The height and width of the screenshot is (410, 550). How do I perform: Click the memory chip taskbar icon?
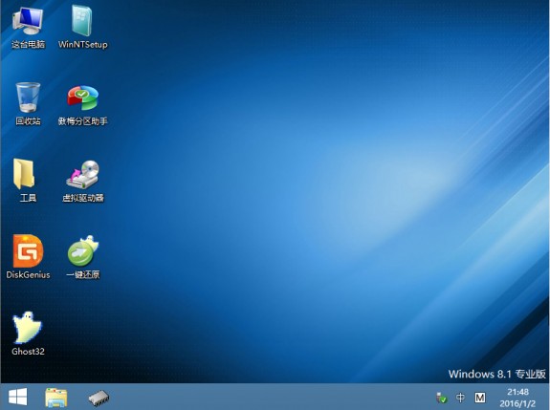pos(99,399)
